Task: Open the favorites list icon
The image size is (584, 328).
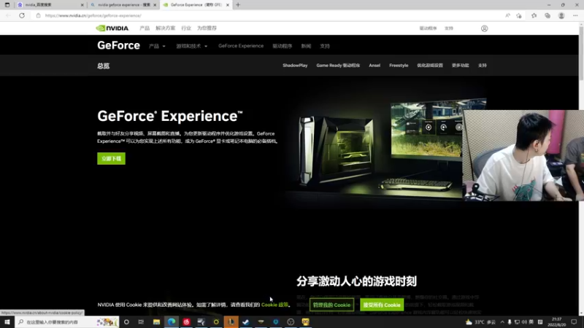Action: 534,15
